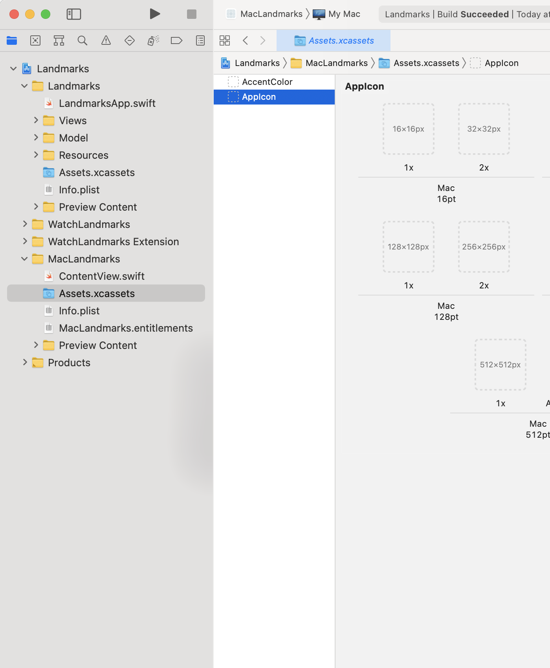The image size is (550, 668).
Task: Expand the Views folder
Action: click(x=36, y=120)
